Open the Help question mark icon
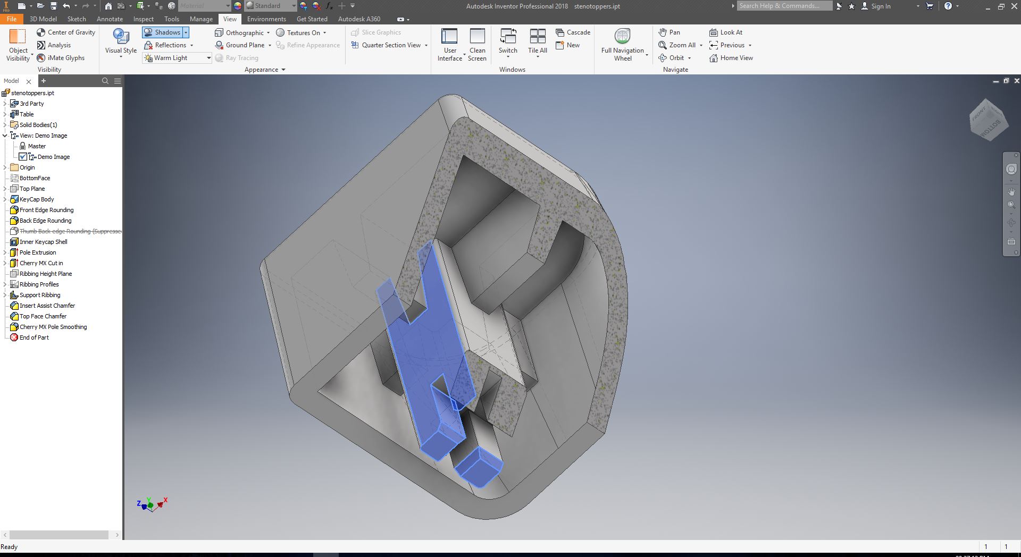1021x557 pixels. click(x=948, y=6)
